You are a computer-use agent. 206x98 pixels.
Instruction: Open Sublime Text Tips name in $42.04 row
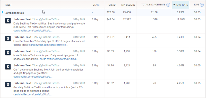25,19
